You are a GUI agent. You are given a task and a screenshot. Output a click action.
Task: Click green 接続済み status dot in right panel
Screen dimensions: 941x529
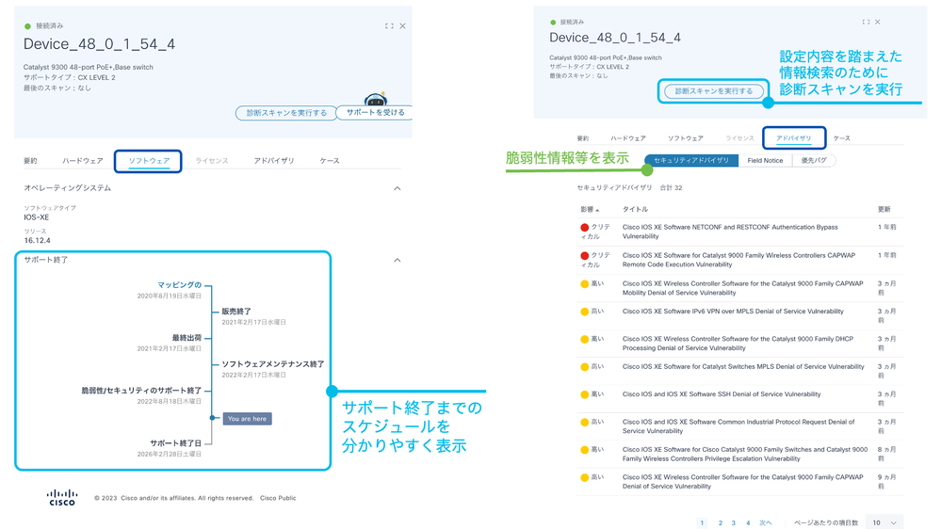tap(553, 23)
